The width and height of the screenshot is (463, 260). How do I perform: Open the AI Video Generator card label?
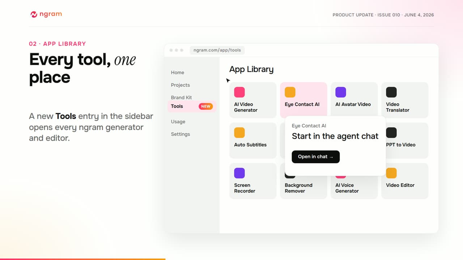pos(246,107)
